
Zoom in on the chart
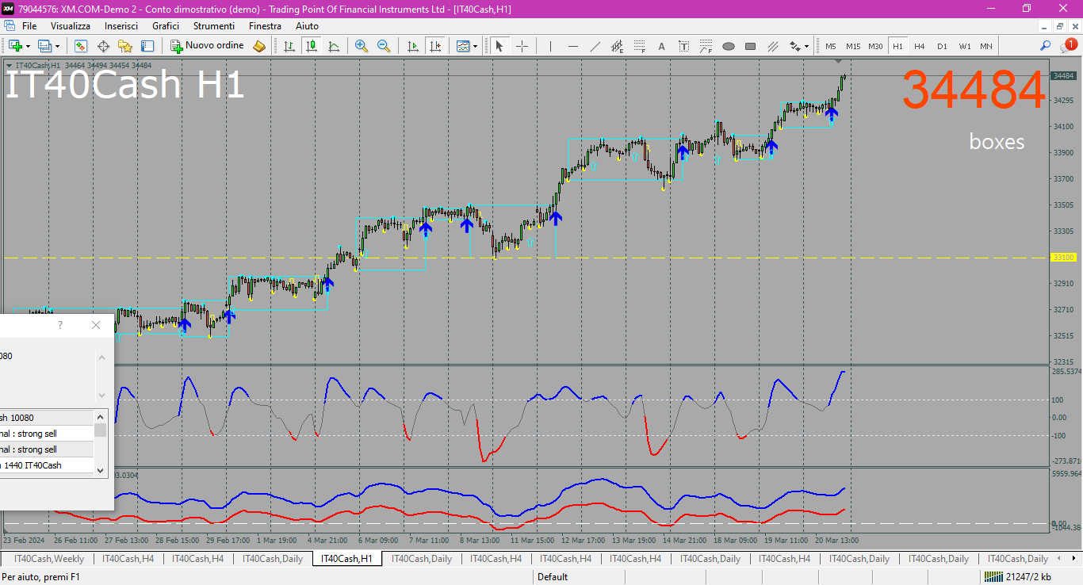362,46
